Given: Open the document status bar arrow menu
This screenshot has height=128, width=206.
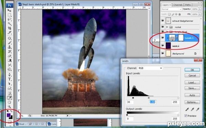Looking at the screenshot, I should point(68,116).
